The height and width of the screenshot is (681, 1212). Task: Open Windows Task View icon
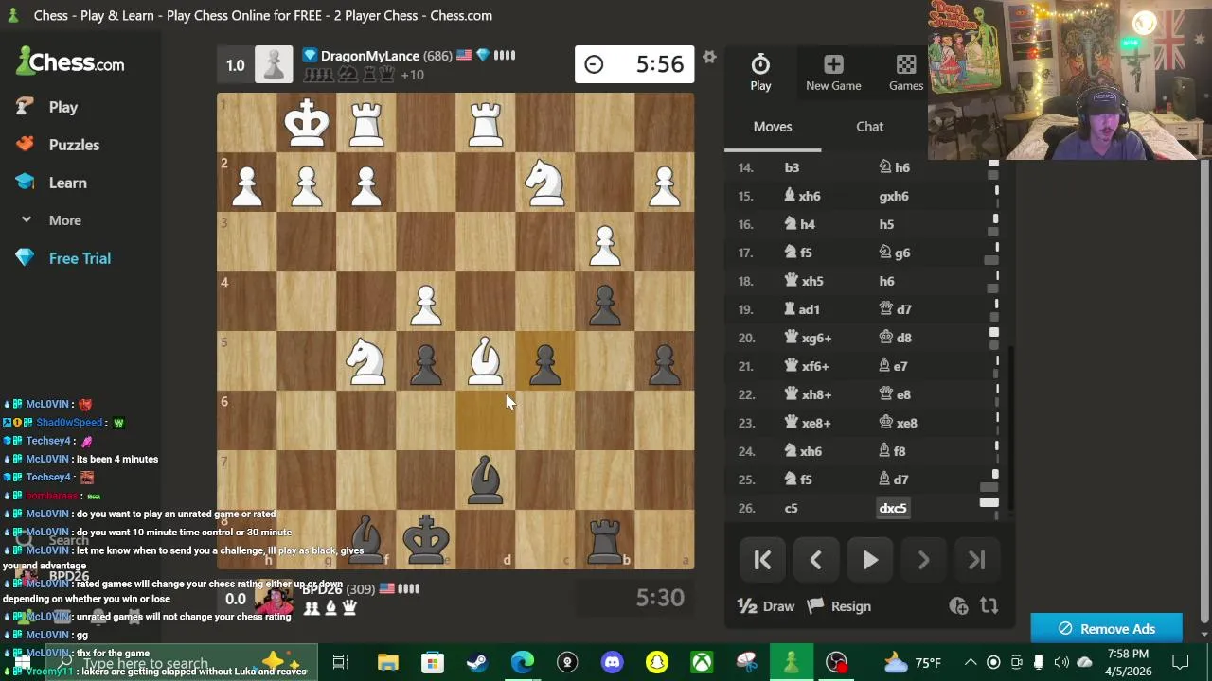coord(341,662)
